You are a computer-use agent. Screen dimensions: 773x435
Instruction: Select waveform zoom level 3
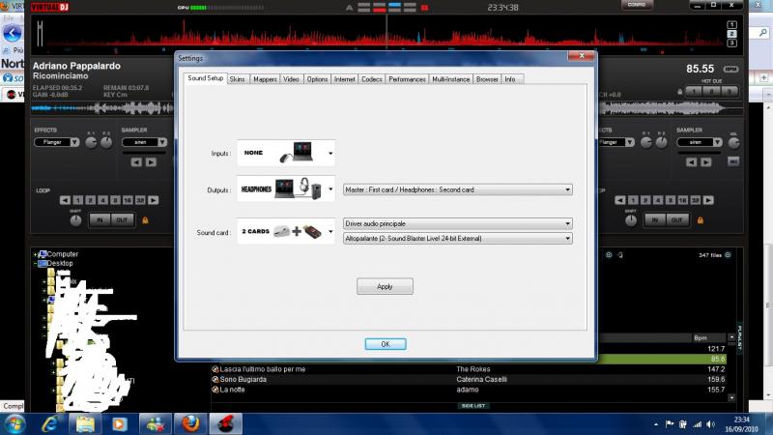click(731, 43)
